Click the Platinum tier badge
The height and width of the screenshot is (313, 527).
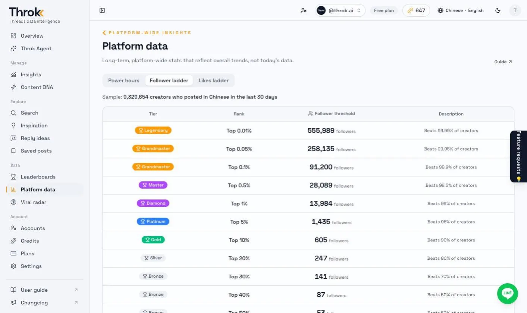[153, 221]
